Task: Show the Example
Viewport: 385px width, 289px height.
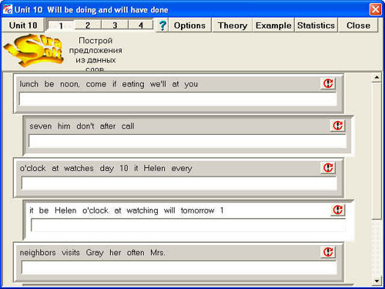Action: click(273, 25)
